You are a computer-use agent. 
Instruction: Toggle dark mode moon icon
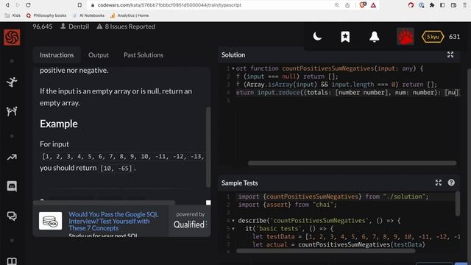point(317,37)
